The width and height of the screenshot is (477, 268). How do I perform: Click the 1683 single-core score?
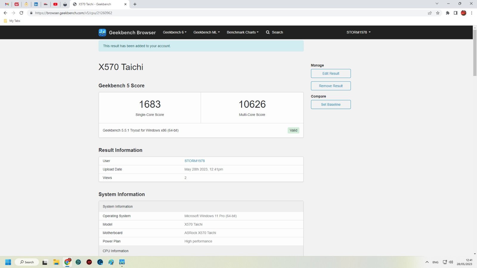pos(150,104)
